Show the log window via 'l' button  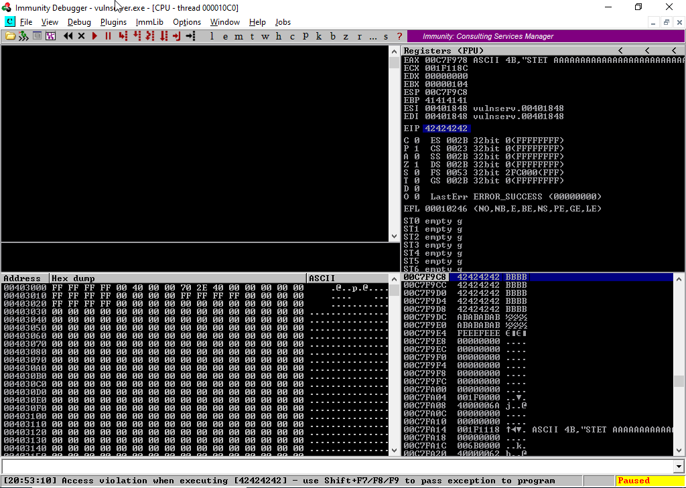(x=212, y=36)
